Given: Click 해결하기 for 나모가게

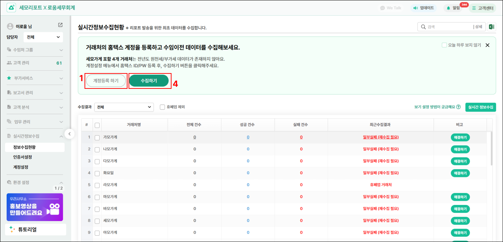Looking at the screenshot, I should 460,149.
